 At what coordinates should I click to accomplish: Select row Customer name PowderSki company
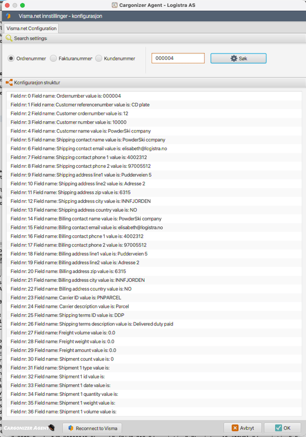[154, 131]
